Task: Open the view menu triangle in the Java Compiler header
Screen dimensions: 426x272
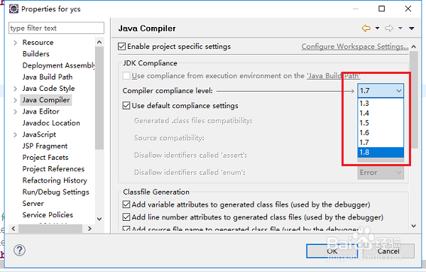Action: pyautogui.click(x=412, y=28)
